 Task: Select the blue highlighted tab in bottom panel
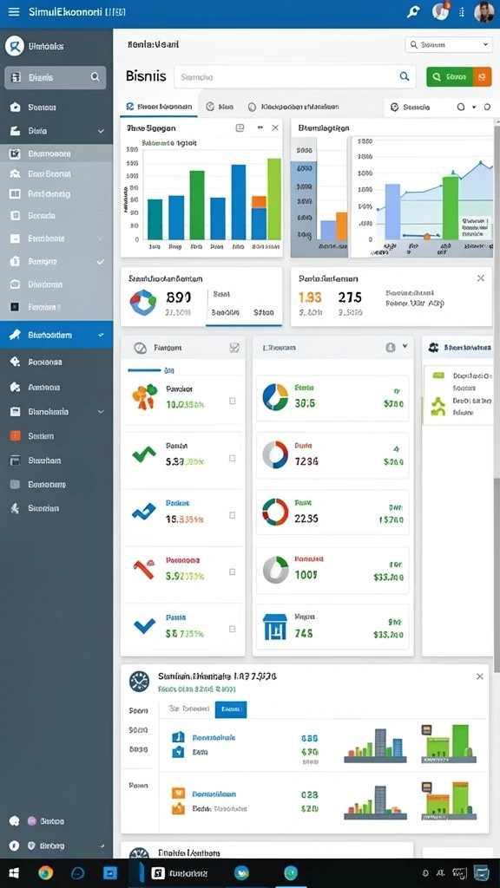point(231,708)
